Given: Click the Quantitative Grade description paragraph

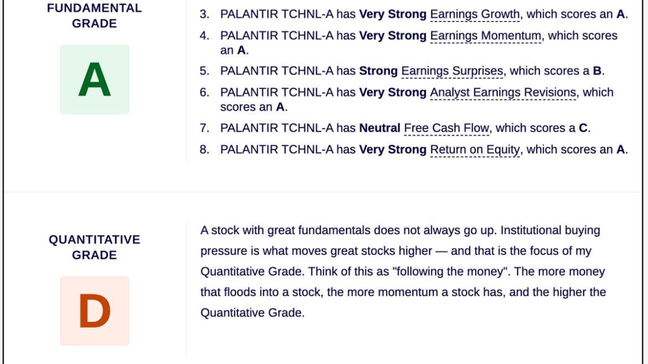Looking at the screenshot, I should [x=403, y=272].
